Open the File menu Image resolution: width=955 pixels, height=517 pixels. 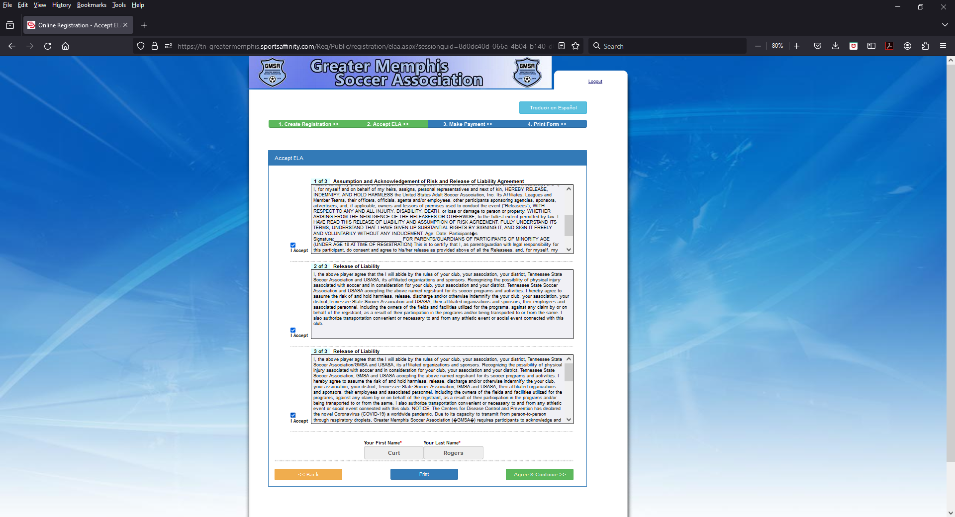[x=7, y=5]
